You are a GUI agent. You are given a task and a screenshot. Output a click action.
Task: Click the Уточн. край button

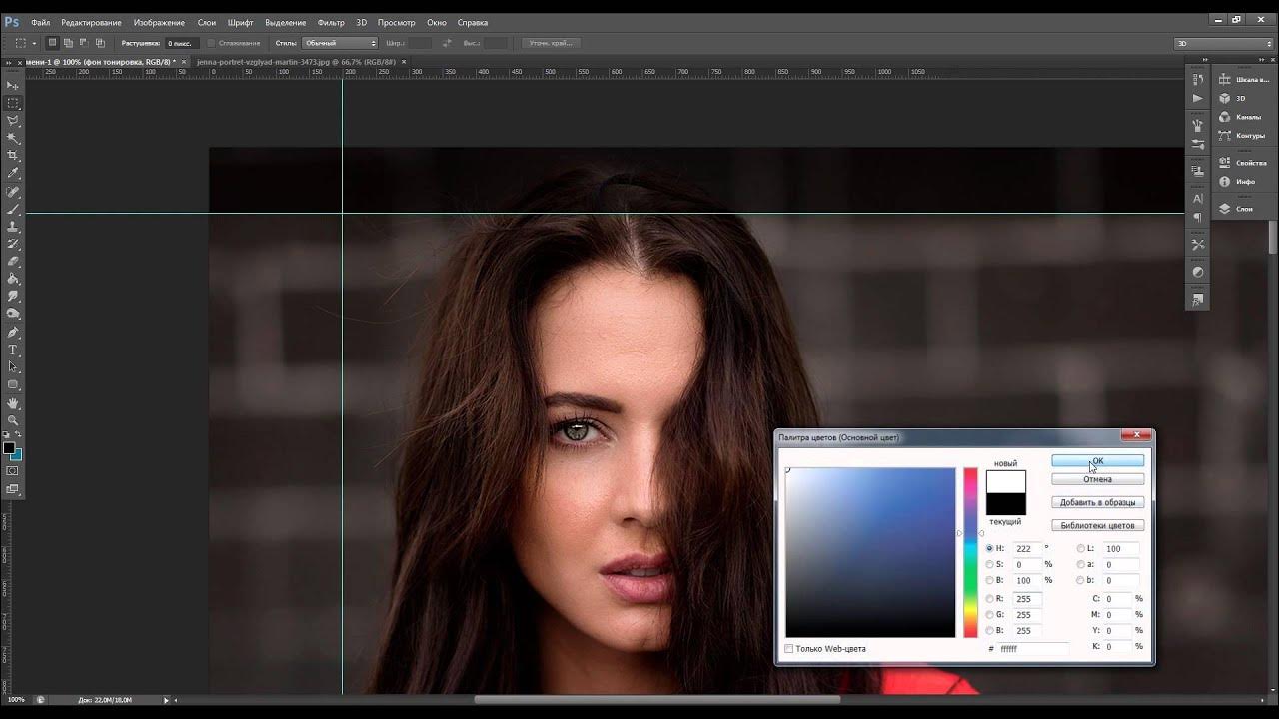point(551,43)
